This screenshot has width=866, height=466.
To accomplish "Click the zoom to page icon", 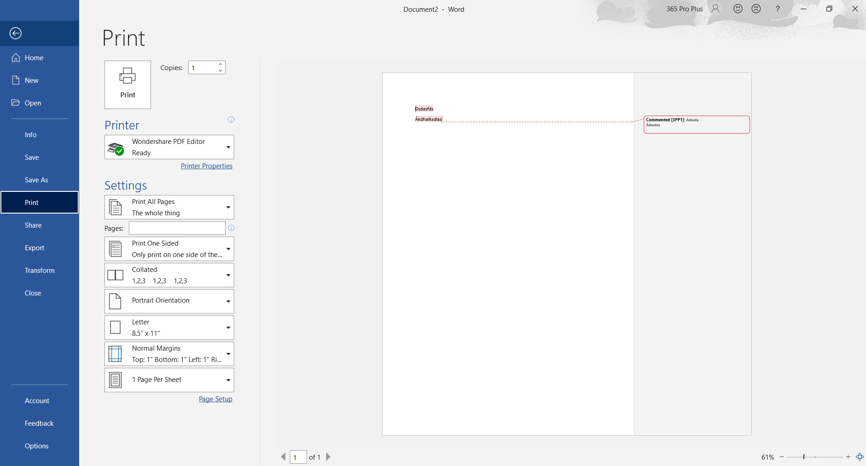I will pos(860,457).
